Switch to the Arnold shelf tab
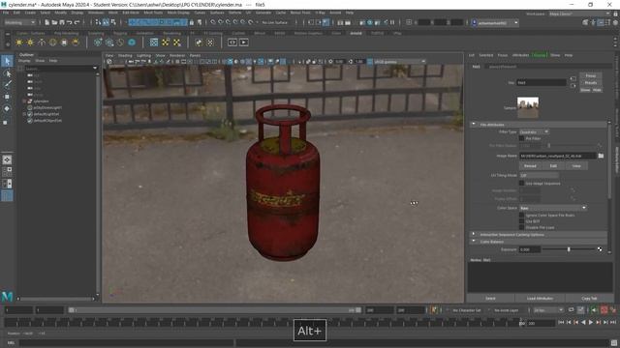620x348 pixels. click(x=356, y=33)
